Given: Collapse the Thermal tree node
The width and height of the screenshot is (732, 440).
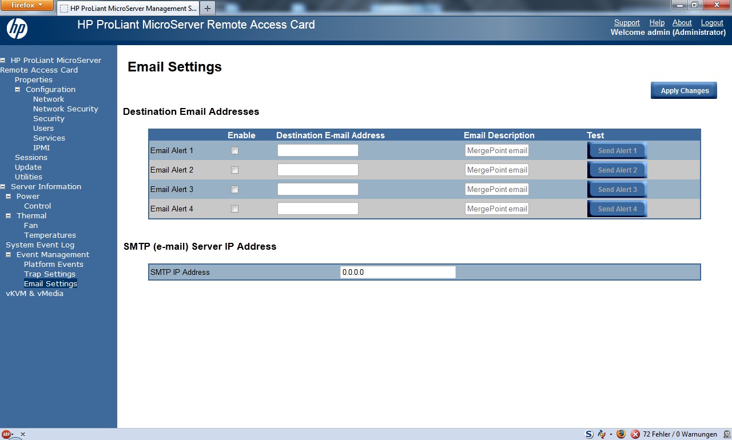Looking at the screenshot, I should 9,215.
